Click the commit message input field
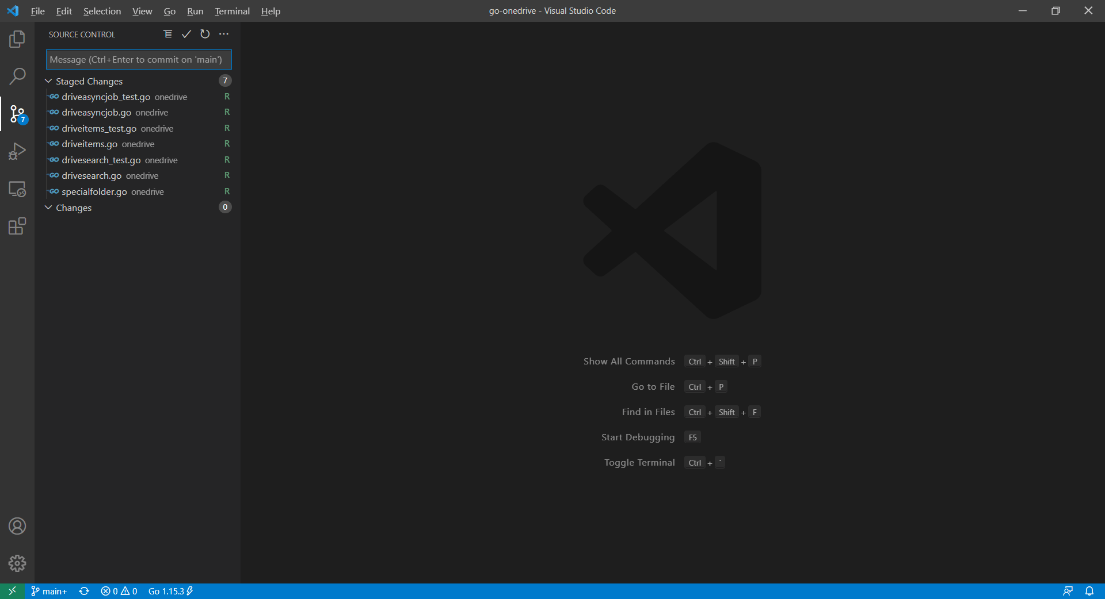Image resolution: width=1105 pixels, height=599 pixels. (x=138, y=59)
